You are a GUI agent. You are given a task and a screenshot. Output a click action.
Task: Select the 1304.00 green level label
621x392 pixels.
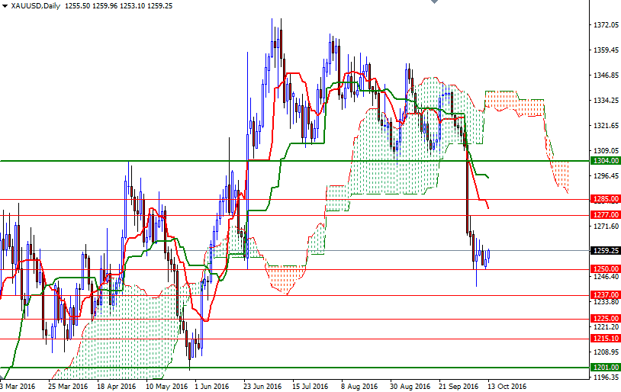coord(605,161)
